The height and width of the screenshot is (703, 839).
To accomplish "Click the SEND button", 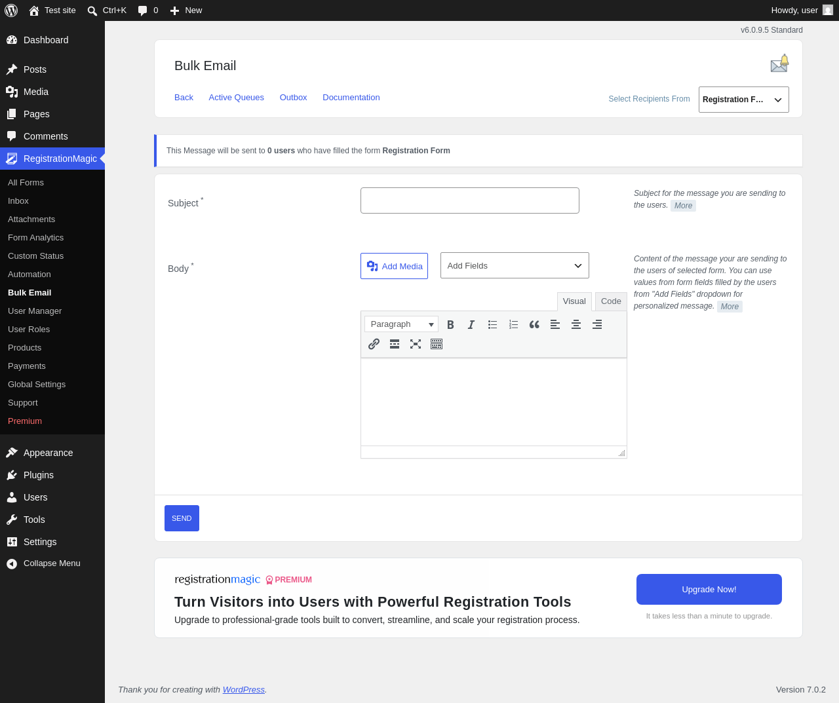I will 182,518.
